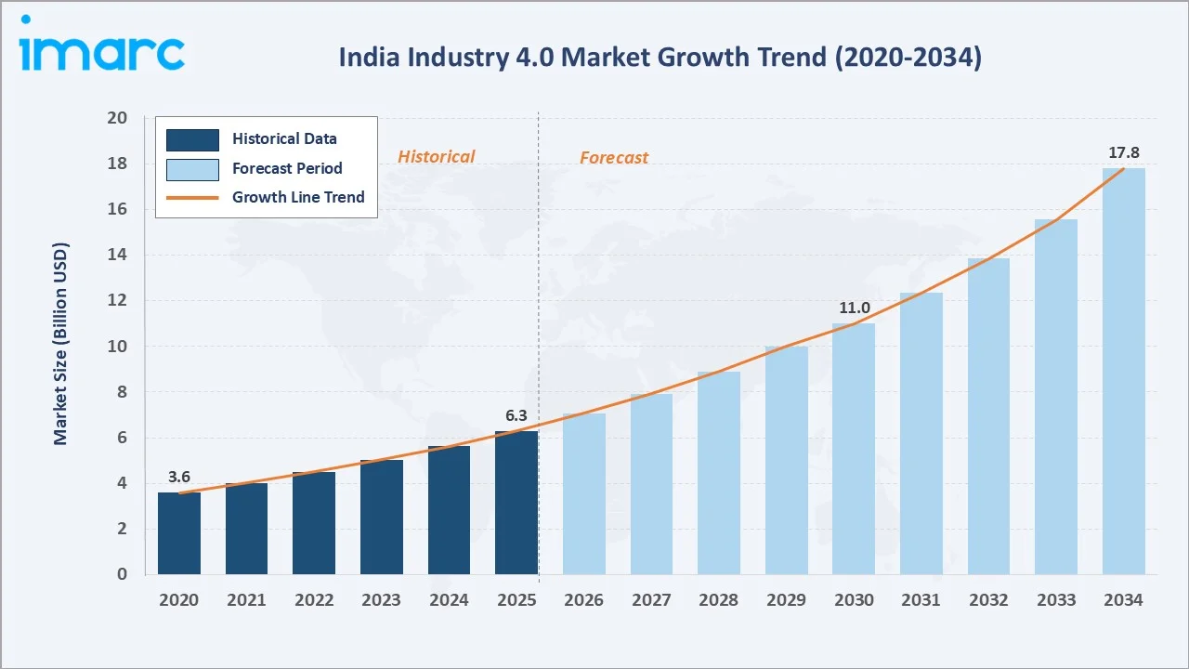Click the chart title text
Image resolution: width=1189 pixels, height=669 pixels.
pyautogui.click(x=660, y=58)
